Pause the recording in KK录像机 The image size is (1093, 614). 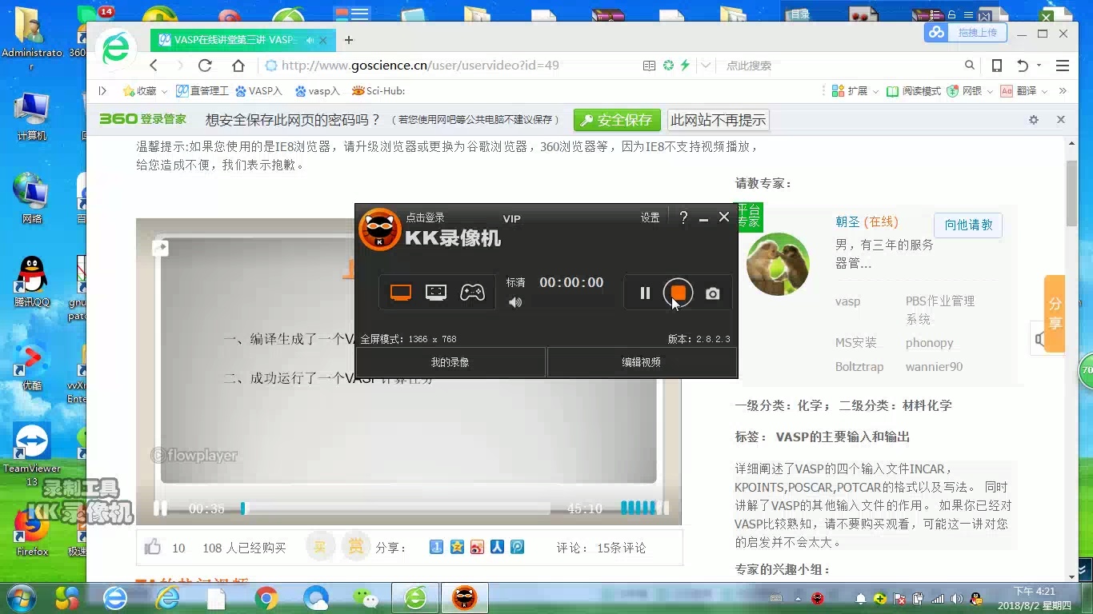[x=645, y=293]
